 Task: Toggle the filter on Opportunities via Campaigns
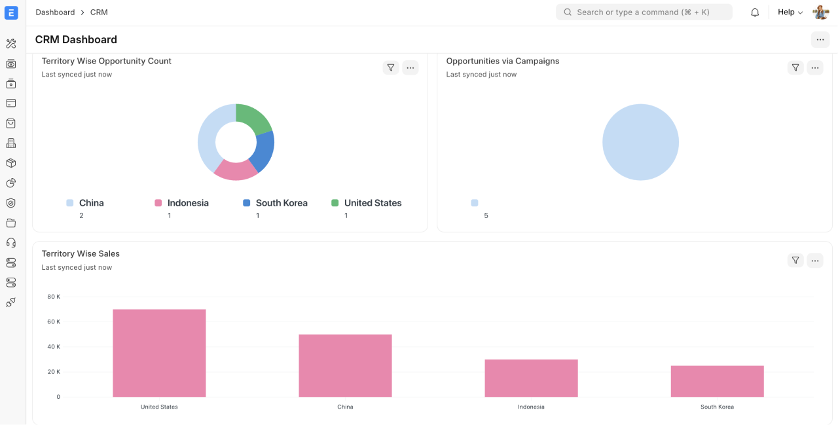point(795,67)
